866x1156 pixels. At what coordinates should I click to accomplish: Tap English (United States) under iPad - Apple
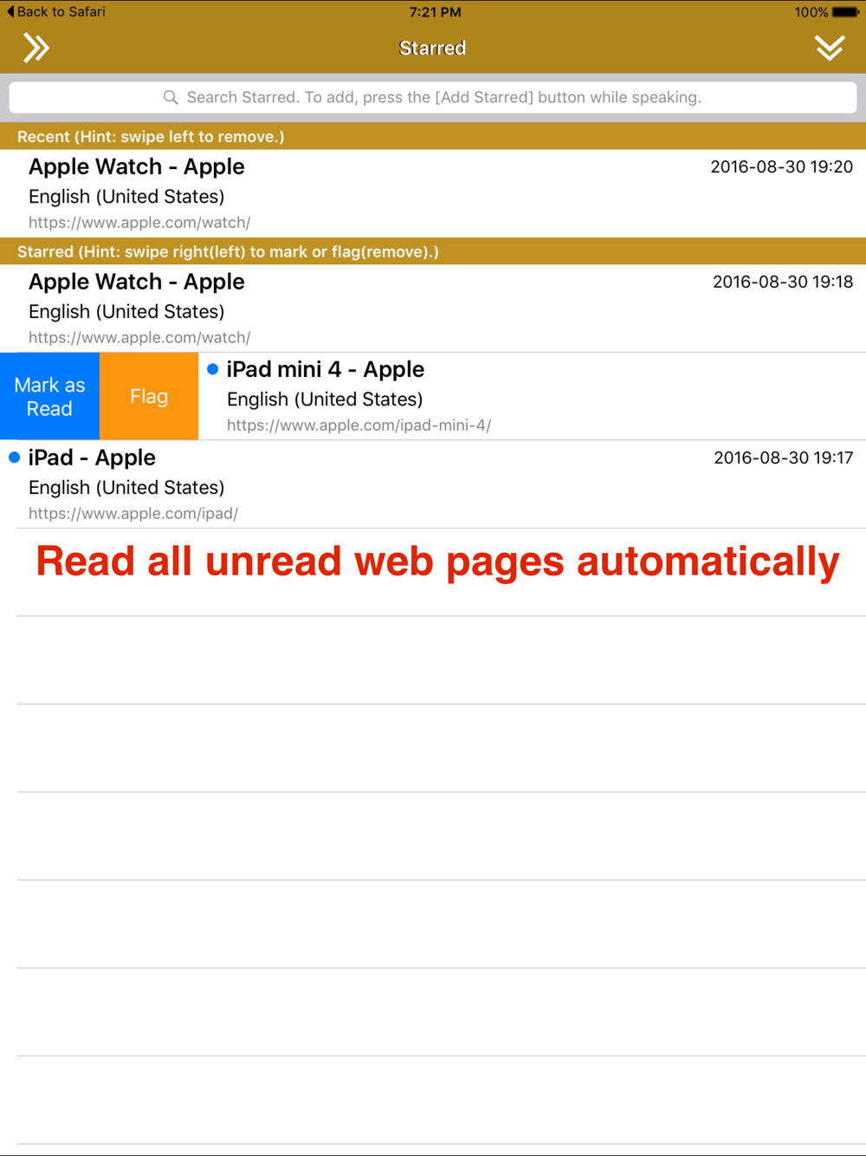tap(126, 488)
